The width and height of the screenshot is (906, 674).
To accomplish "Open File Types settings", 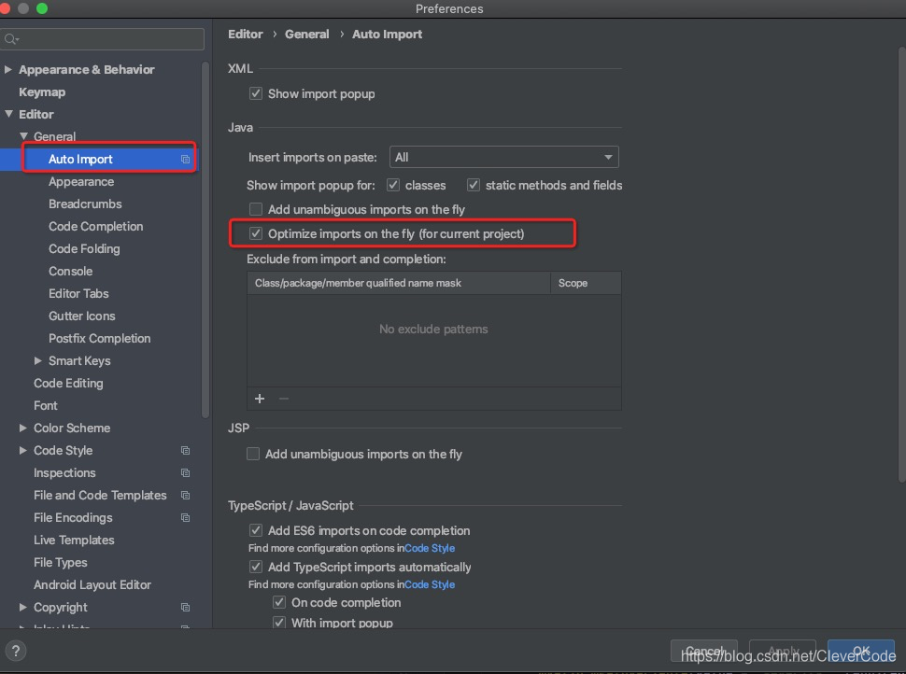I will point(60,563).
